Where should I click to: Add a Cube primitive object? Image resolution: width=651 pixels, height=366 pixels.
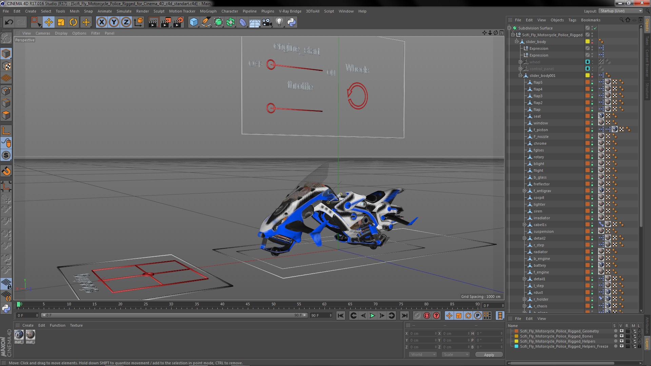(194, 22)
